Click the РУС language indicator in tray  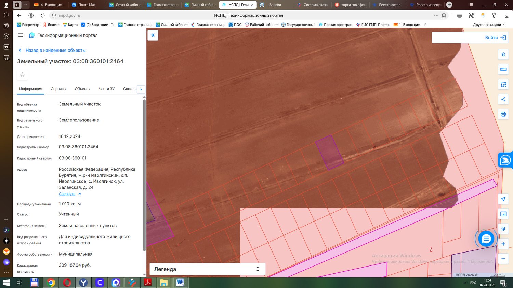click(473, 283)
